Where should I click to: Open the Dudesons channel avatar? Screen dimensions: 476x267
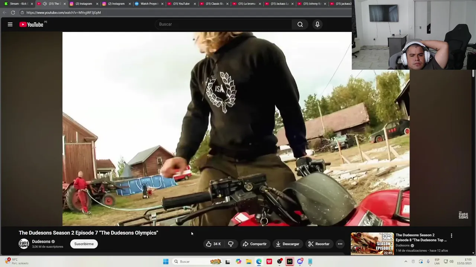(x=24, y=244)
